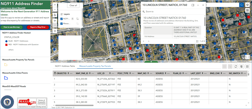Click How to use this map
The height and width of the screenshot is (109, 252).
tap(12, 27)
